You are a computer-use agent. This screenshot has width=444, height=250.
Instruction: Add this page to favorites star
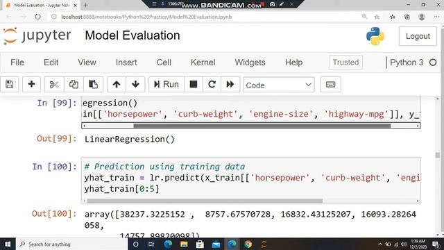(377, 17)
